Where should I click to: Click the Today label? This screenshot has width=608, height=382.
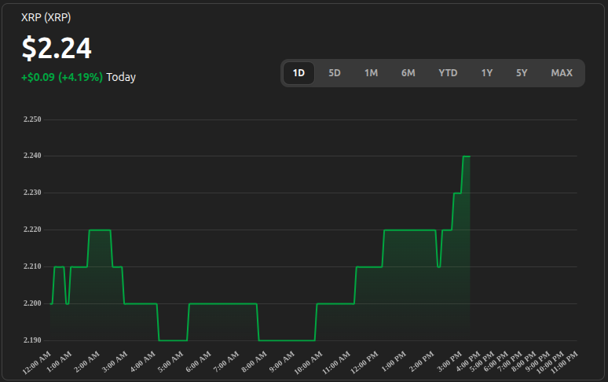click(x=121, y=77)
